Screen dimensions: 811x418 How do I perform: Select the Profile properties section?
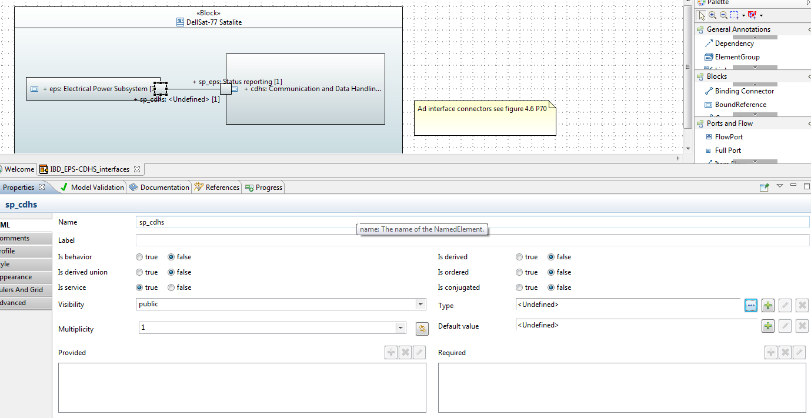25,251
